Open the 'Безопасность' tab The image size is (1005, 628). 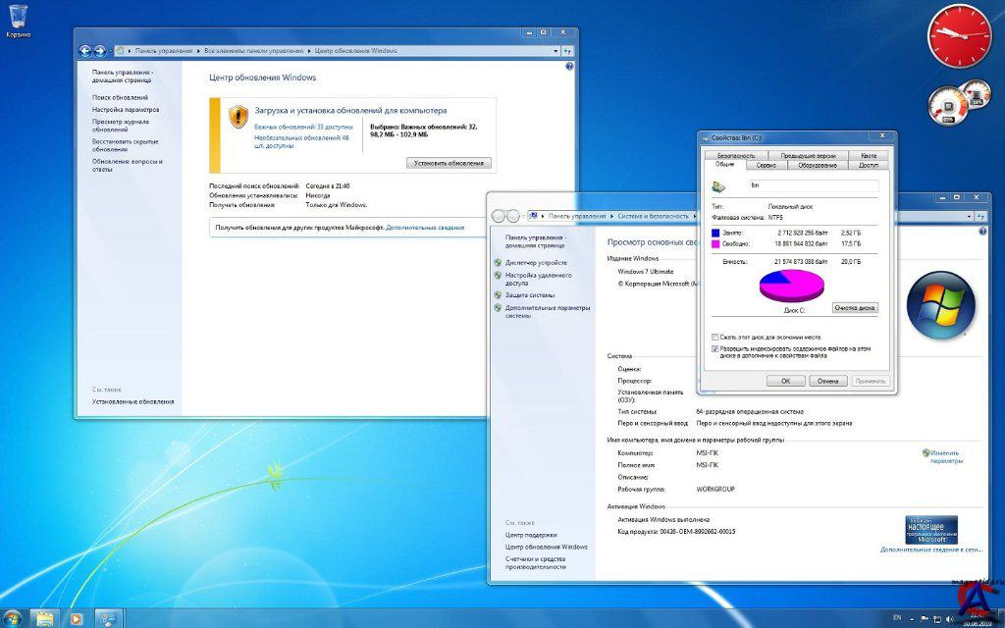tap(736, 155)
